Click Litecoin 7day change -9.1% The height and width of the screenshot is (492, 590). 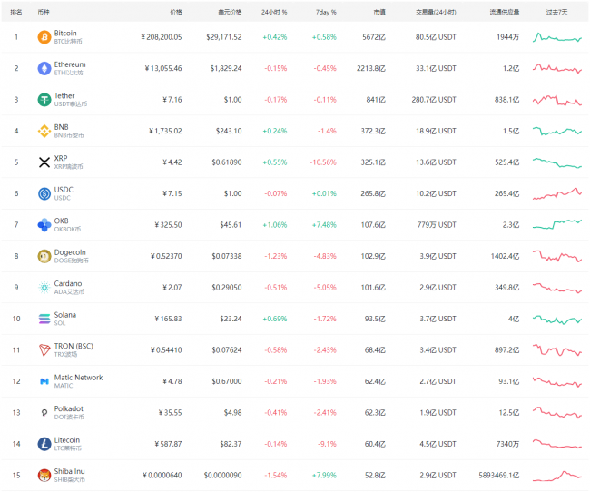pos(327,444)
